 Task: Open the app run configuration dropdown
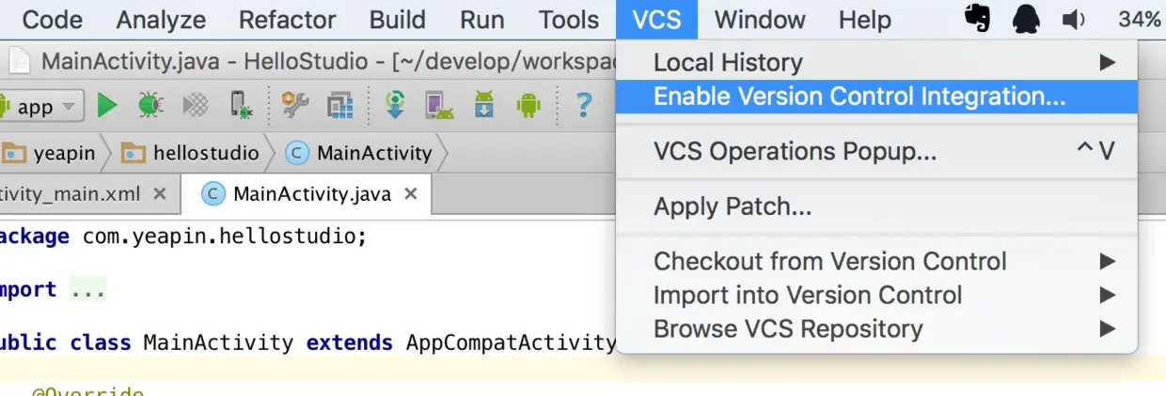42,106
